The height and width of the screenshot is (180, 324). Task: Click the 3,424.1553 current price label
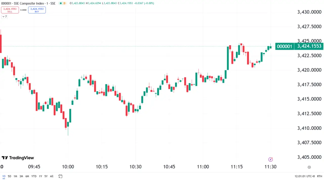coord(309,46)
